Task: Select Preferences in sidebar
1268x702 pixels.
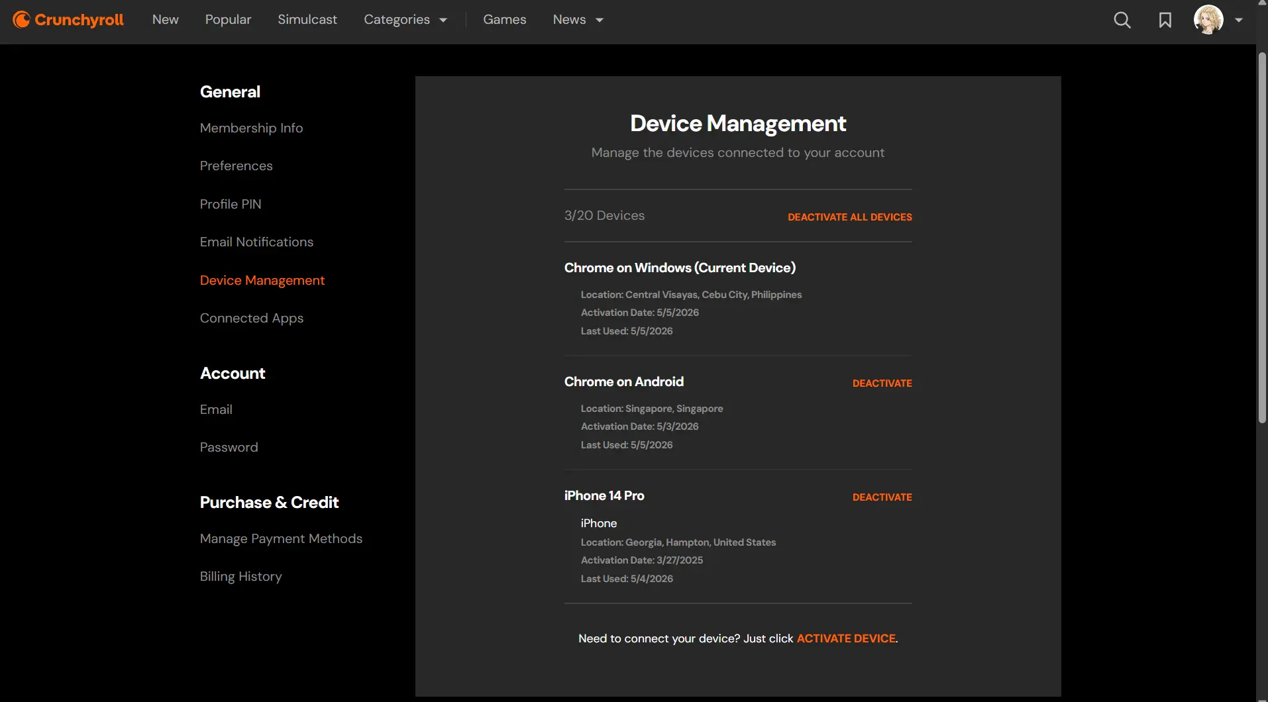Action: (237, 166)
